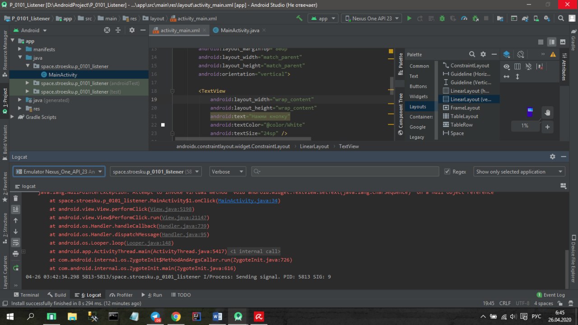Open Build tool window tab
The width and height of the screenshot is (578, 325).
pos(57,295)
